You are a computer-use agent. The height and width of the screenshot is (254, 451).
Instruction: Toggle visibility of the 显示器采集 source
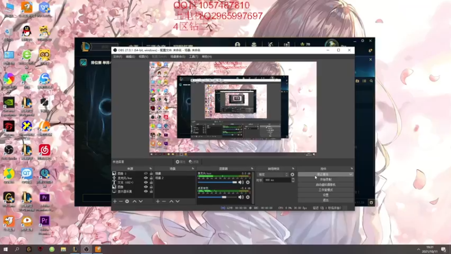(x=145, y=191)
